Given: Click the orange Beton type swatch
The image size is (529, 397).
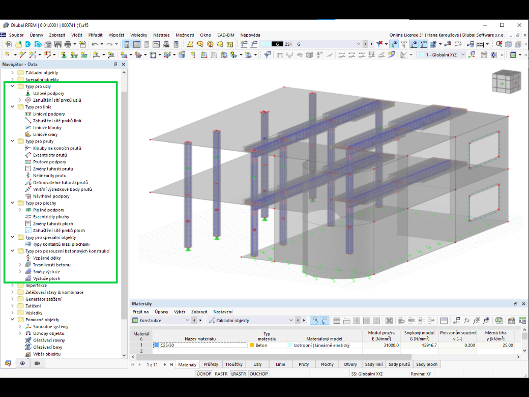Looking at the screenshot, I should (x=252, y=346).
